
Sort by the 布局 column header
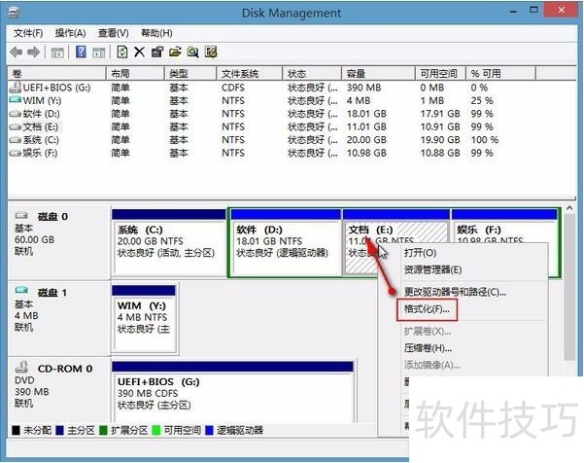136,74
